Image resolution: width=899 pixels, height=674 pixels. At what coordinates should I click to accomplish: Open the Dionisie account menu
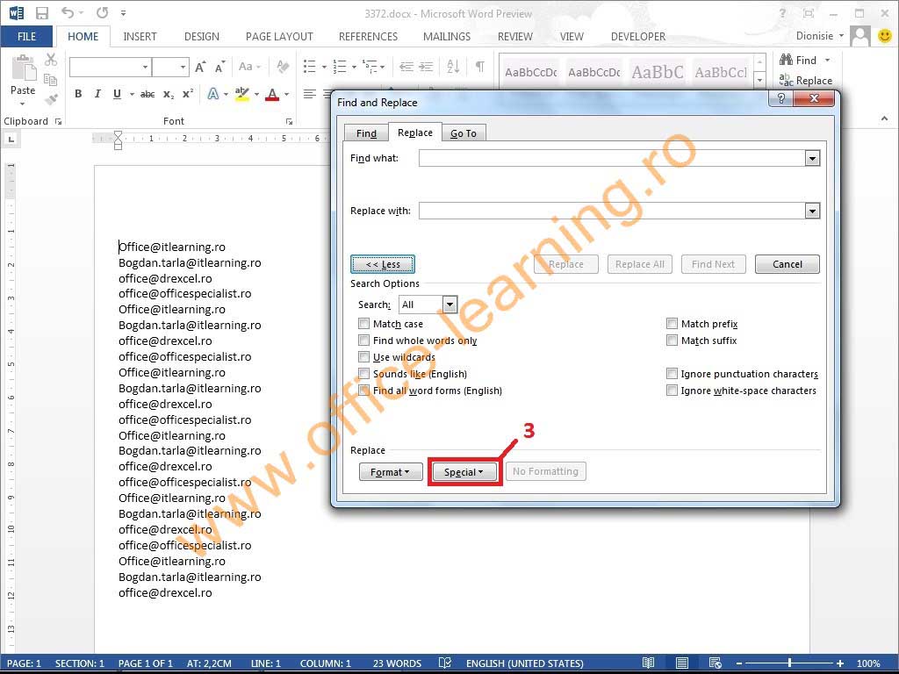[820, 35]
